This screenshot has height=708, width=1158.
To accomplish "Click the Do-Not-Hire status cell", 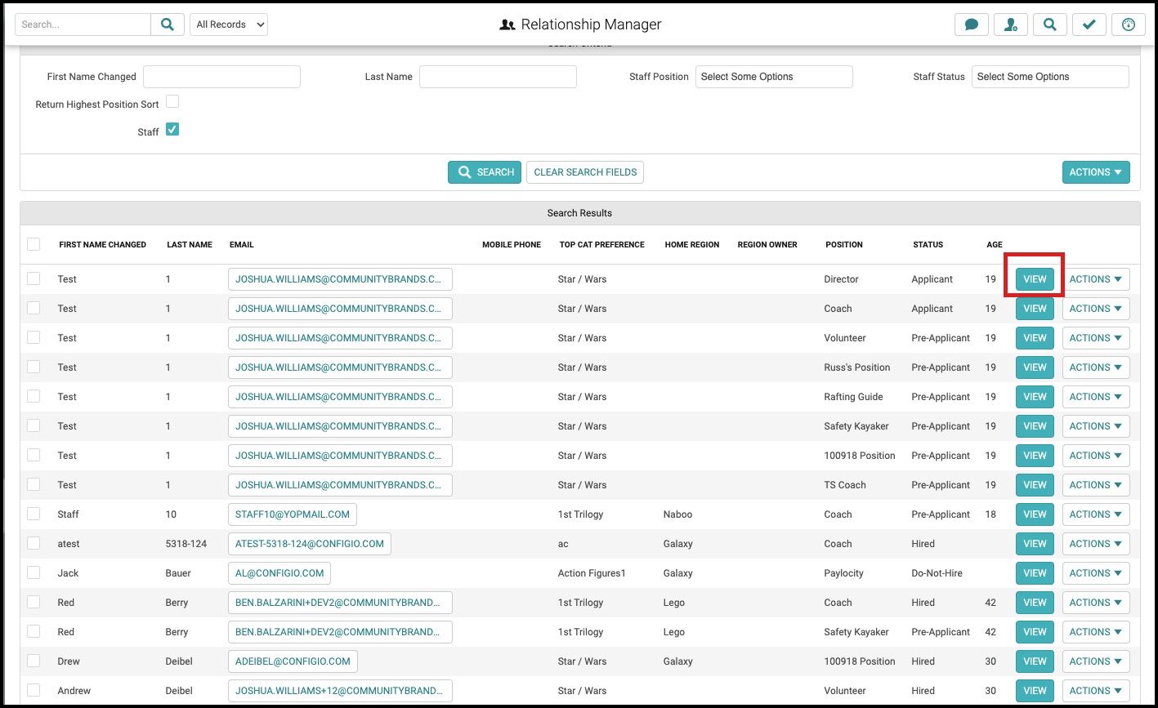I will [x=937, y=573].
